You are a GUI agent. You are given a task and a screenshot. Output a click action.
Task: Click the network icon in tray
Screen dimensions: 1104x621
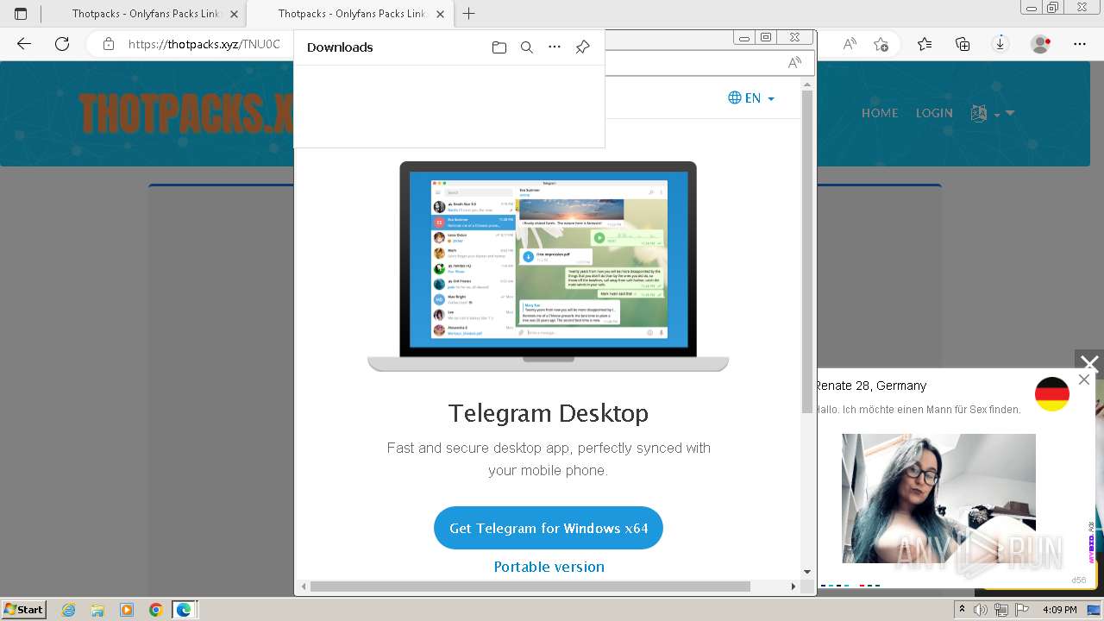tap(1000, 610)
